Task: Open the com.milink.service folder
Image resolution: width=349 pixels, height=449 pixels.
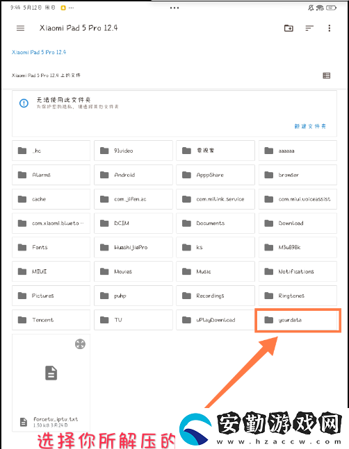Action: 216,199
